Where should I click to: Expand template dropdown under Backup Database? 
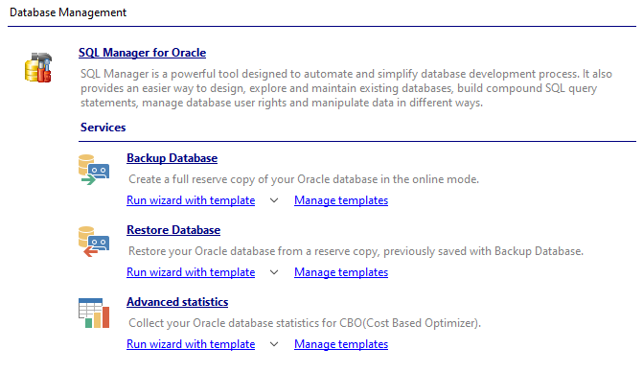[274, 200]
